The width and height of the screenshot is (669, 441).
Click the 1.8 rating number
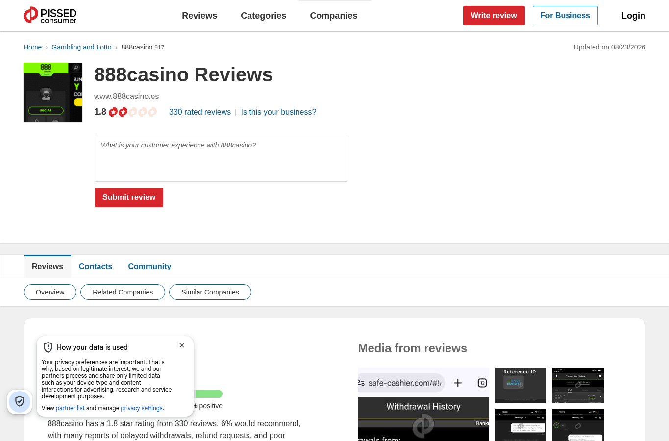click(x=100, y=112)
